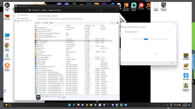Show hidden system tray icons

pos(165,105)
